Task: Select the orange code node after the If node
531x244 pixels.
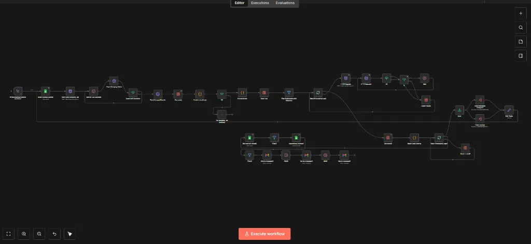Action: (242, 93)
